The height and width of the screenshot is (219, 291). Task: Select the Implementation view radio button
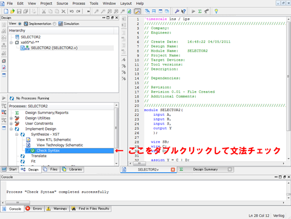pyautogui.click(x=20, y=24)
